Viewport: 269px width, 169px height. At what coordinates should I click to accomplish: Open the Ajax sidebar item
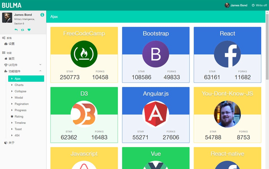(26, 79)
